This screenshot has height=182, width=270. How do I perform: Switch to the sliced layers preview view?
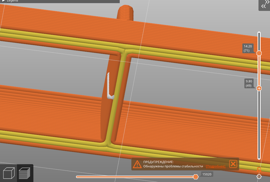[x=24, y=173]
